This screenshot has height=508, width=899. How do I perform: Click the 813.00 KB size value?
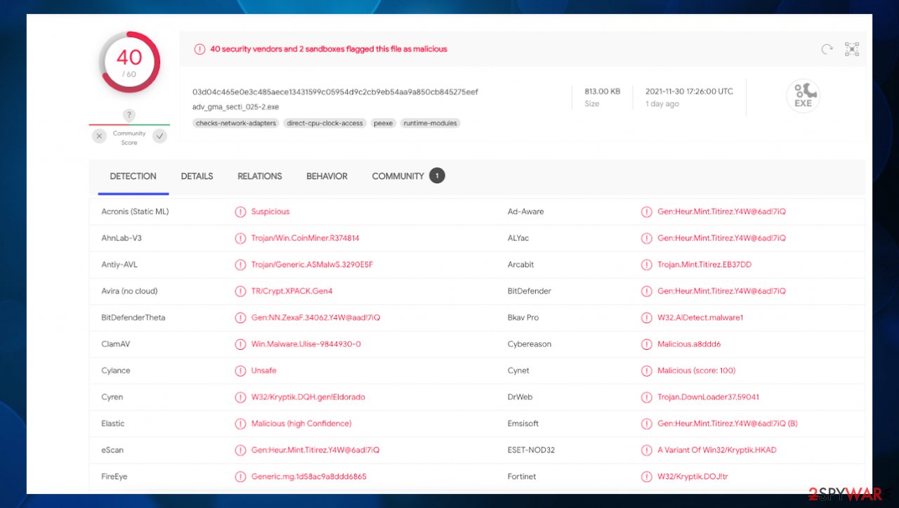(603, 91)
